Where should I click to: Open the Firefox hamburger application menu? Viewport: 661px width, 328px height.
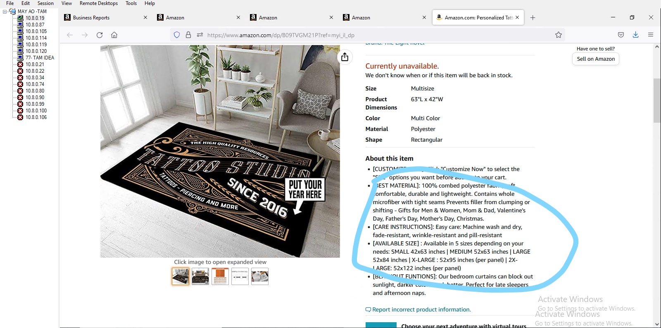651,35
